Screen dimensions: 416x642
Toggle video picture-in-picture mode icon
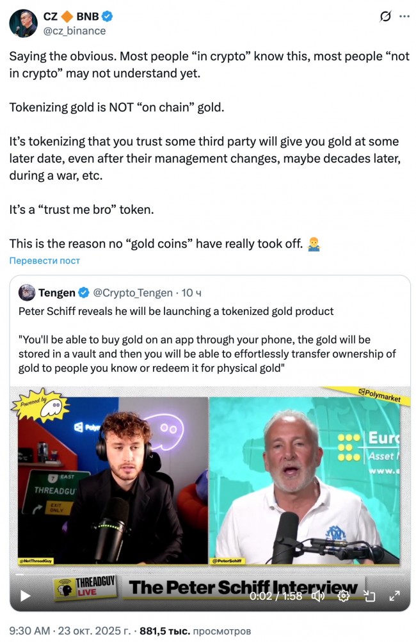pos(369,596)
